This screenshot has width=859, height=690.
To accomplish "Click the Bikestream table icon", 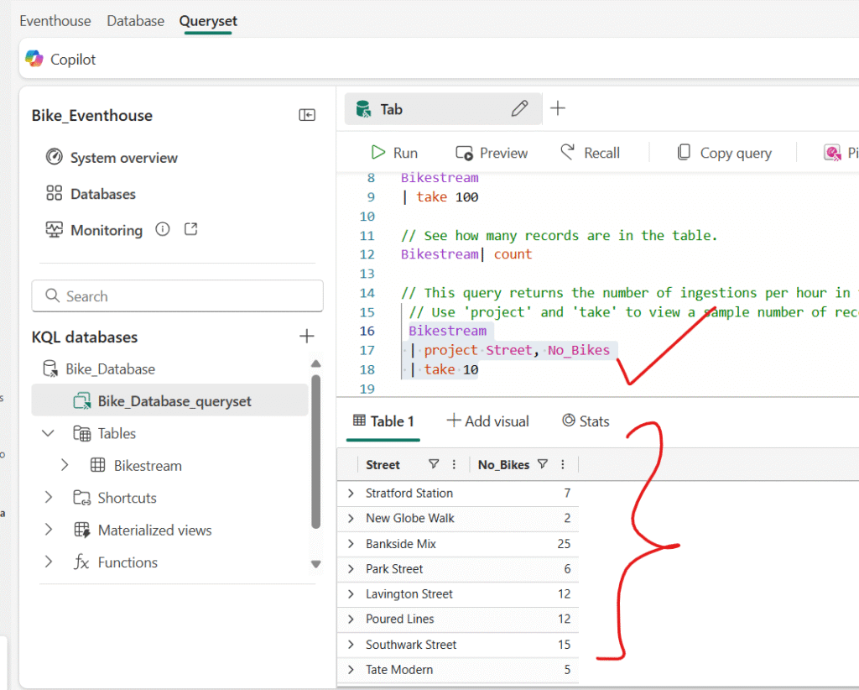I will 98,465.
